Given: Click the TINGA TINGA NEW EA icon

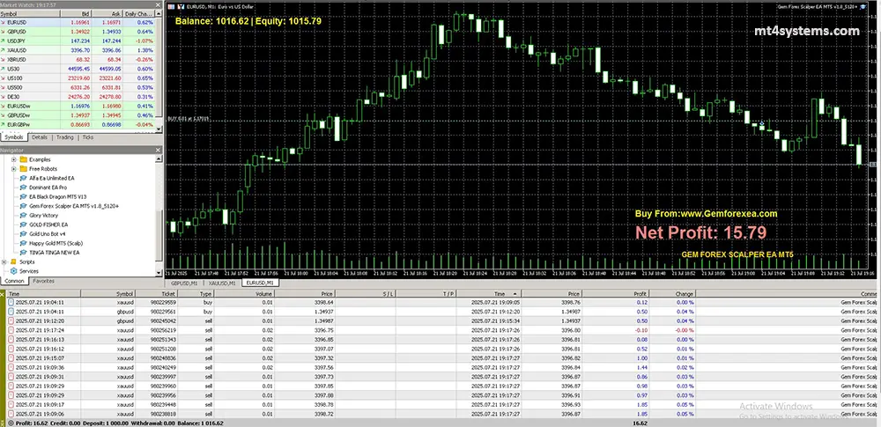Looking at the screenshot, I should pyautogui.click(x=23, y=253).
